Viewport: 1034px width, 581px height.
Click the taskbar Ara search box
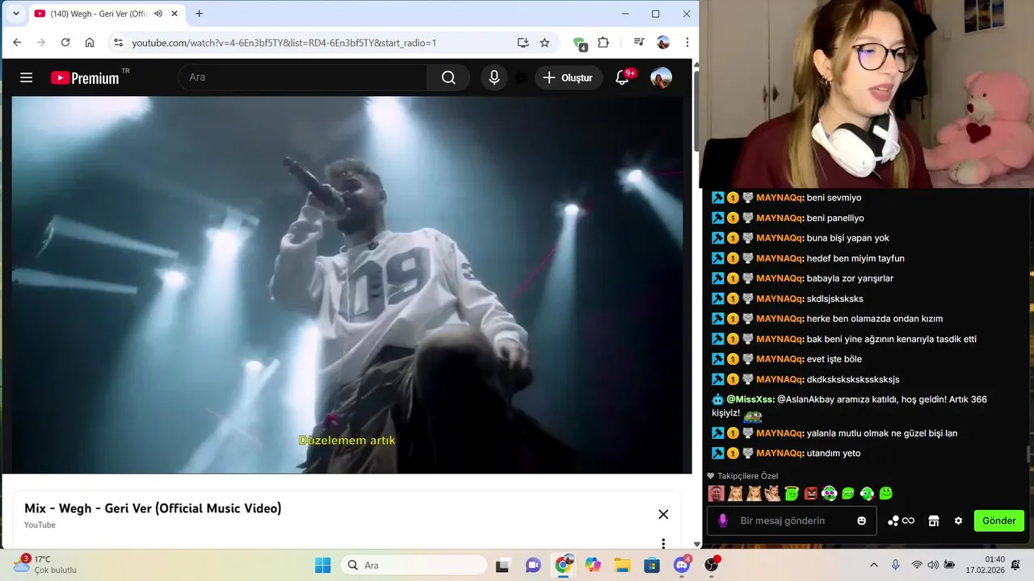click(x=414, y=565)
